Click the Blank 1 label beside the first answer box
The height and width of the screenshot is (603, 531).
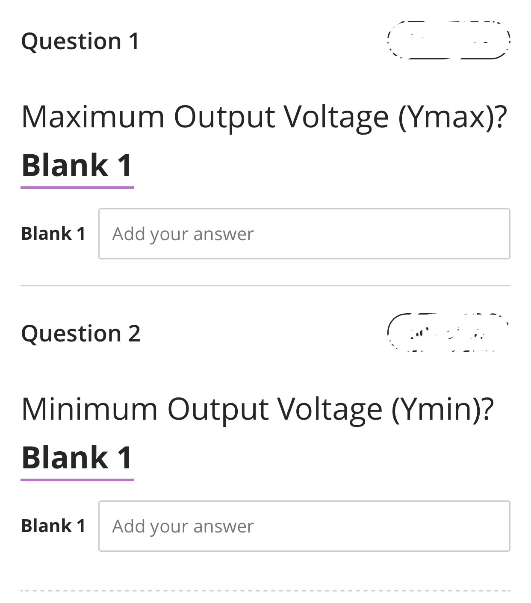pos(53,234)
